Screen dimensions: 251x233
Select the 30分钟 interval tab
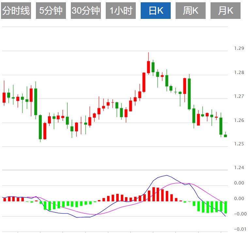tap(86, 10)
